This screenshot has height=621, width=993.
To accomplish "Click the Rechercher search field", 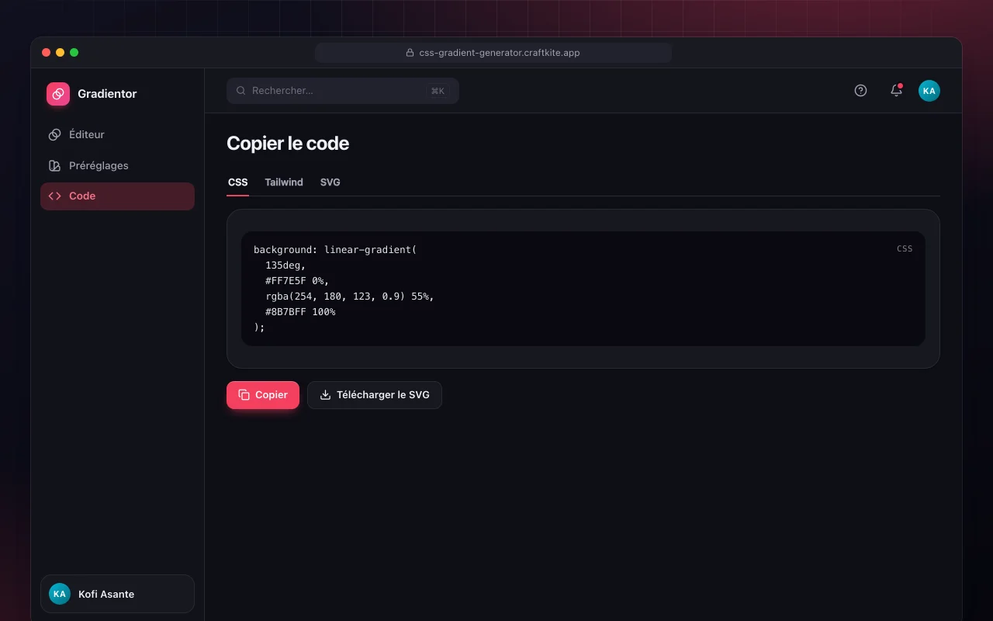I will [343, 91].
